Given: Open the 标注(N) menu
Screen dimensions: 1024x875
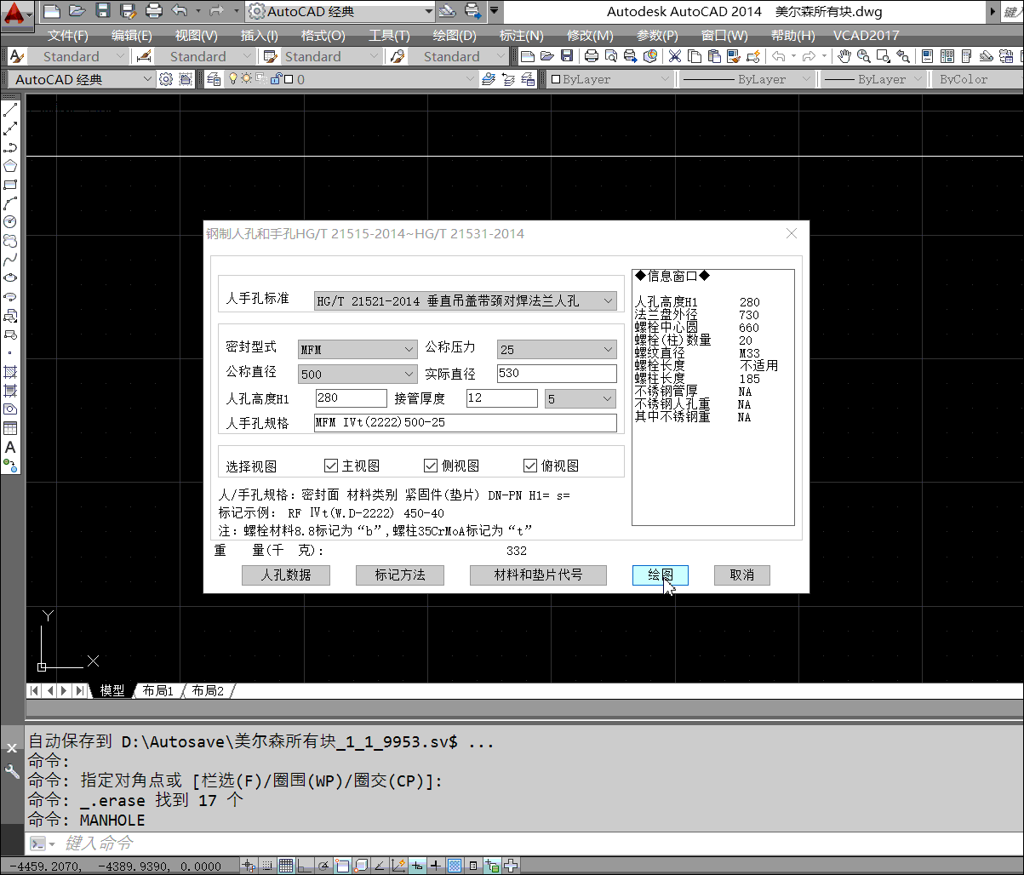Looking at the screenshot, I should (521, 36).
